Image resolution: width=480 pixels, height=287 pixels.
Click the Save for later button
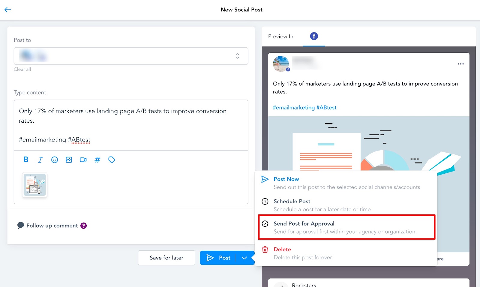[166, 258]
